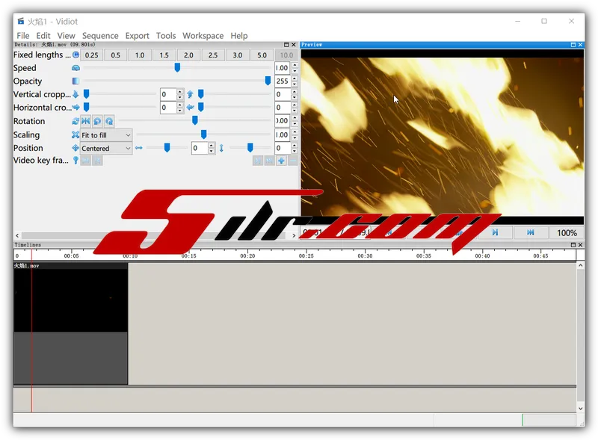Viewport: 598px width, 440px height.
Task: Set fixed clip length to 3.0
Action: coord(238,55)
